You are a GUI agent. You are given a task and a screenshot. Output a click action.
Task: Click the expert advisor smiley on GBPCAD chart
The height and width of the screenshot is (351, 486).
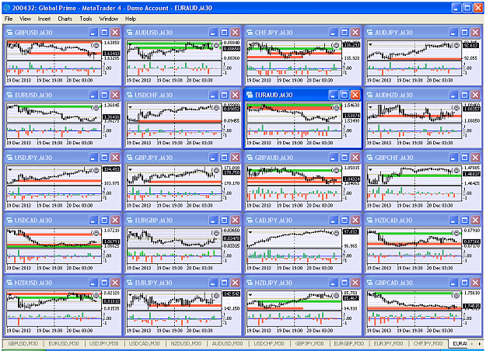(x=456, y=295)
